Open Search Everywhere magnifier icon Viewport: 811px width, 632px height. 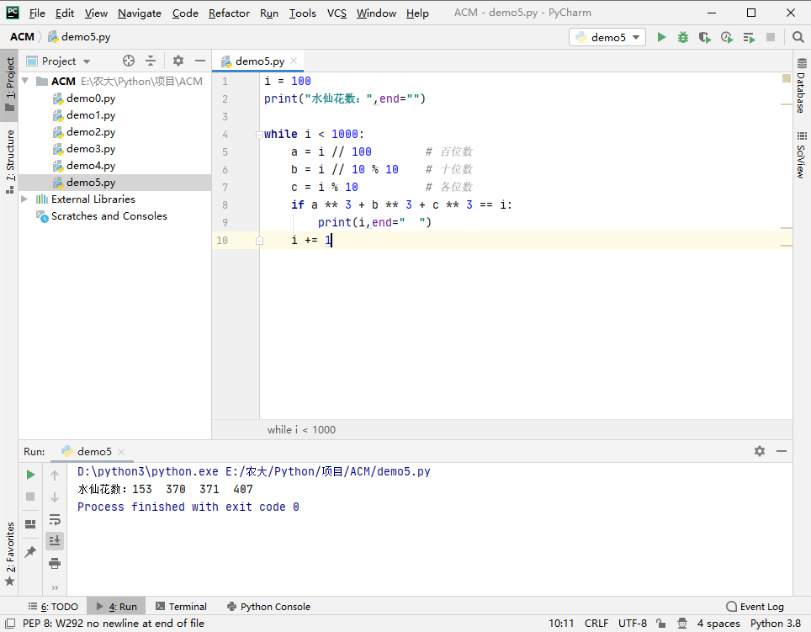[798, 37]
